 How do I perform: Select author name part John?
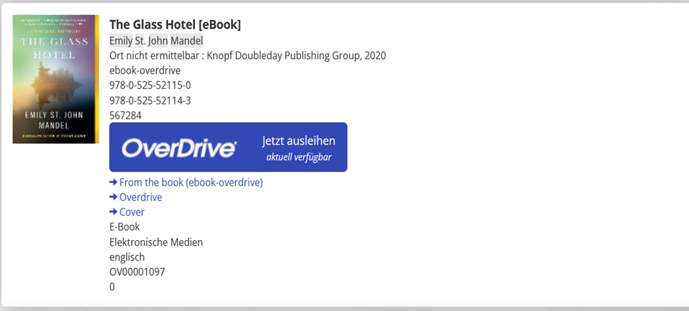pyautogui.click(x=158, y=41)
